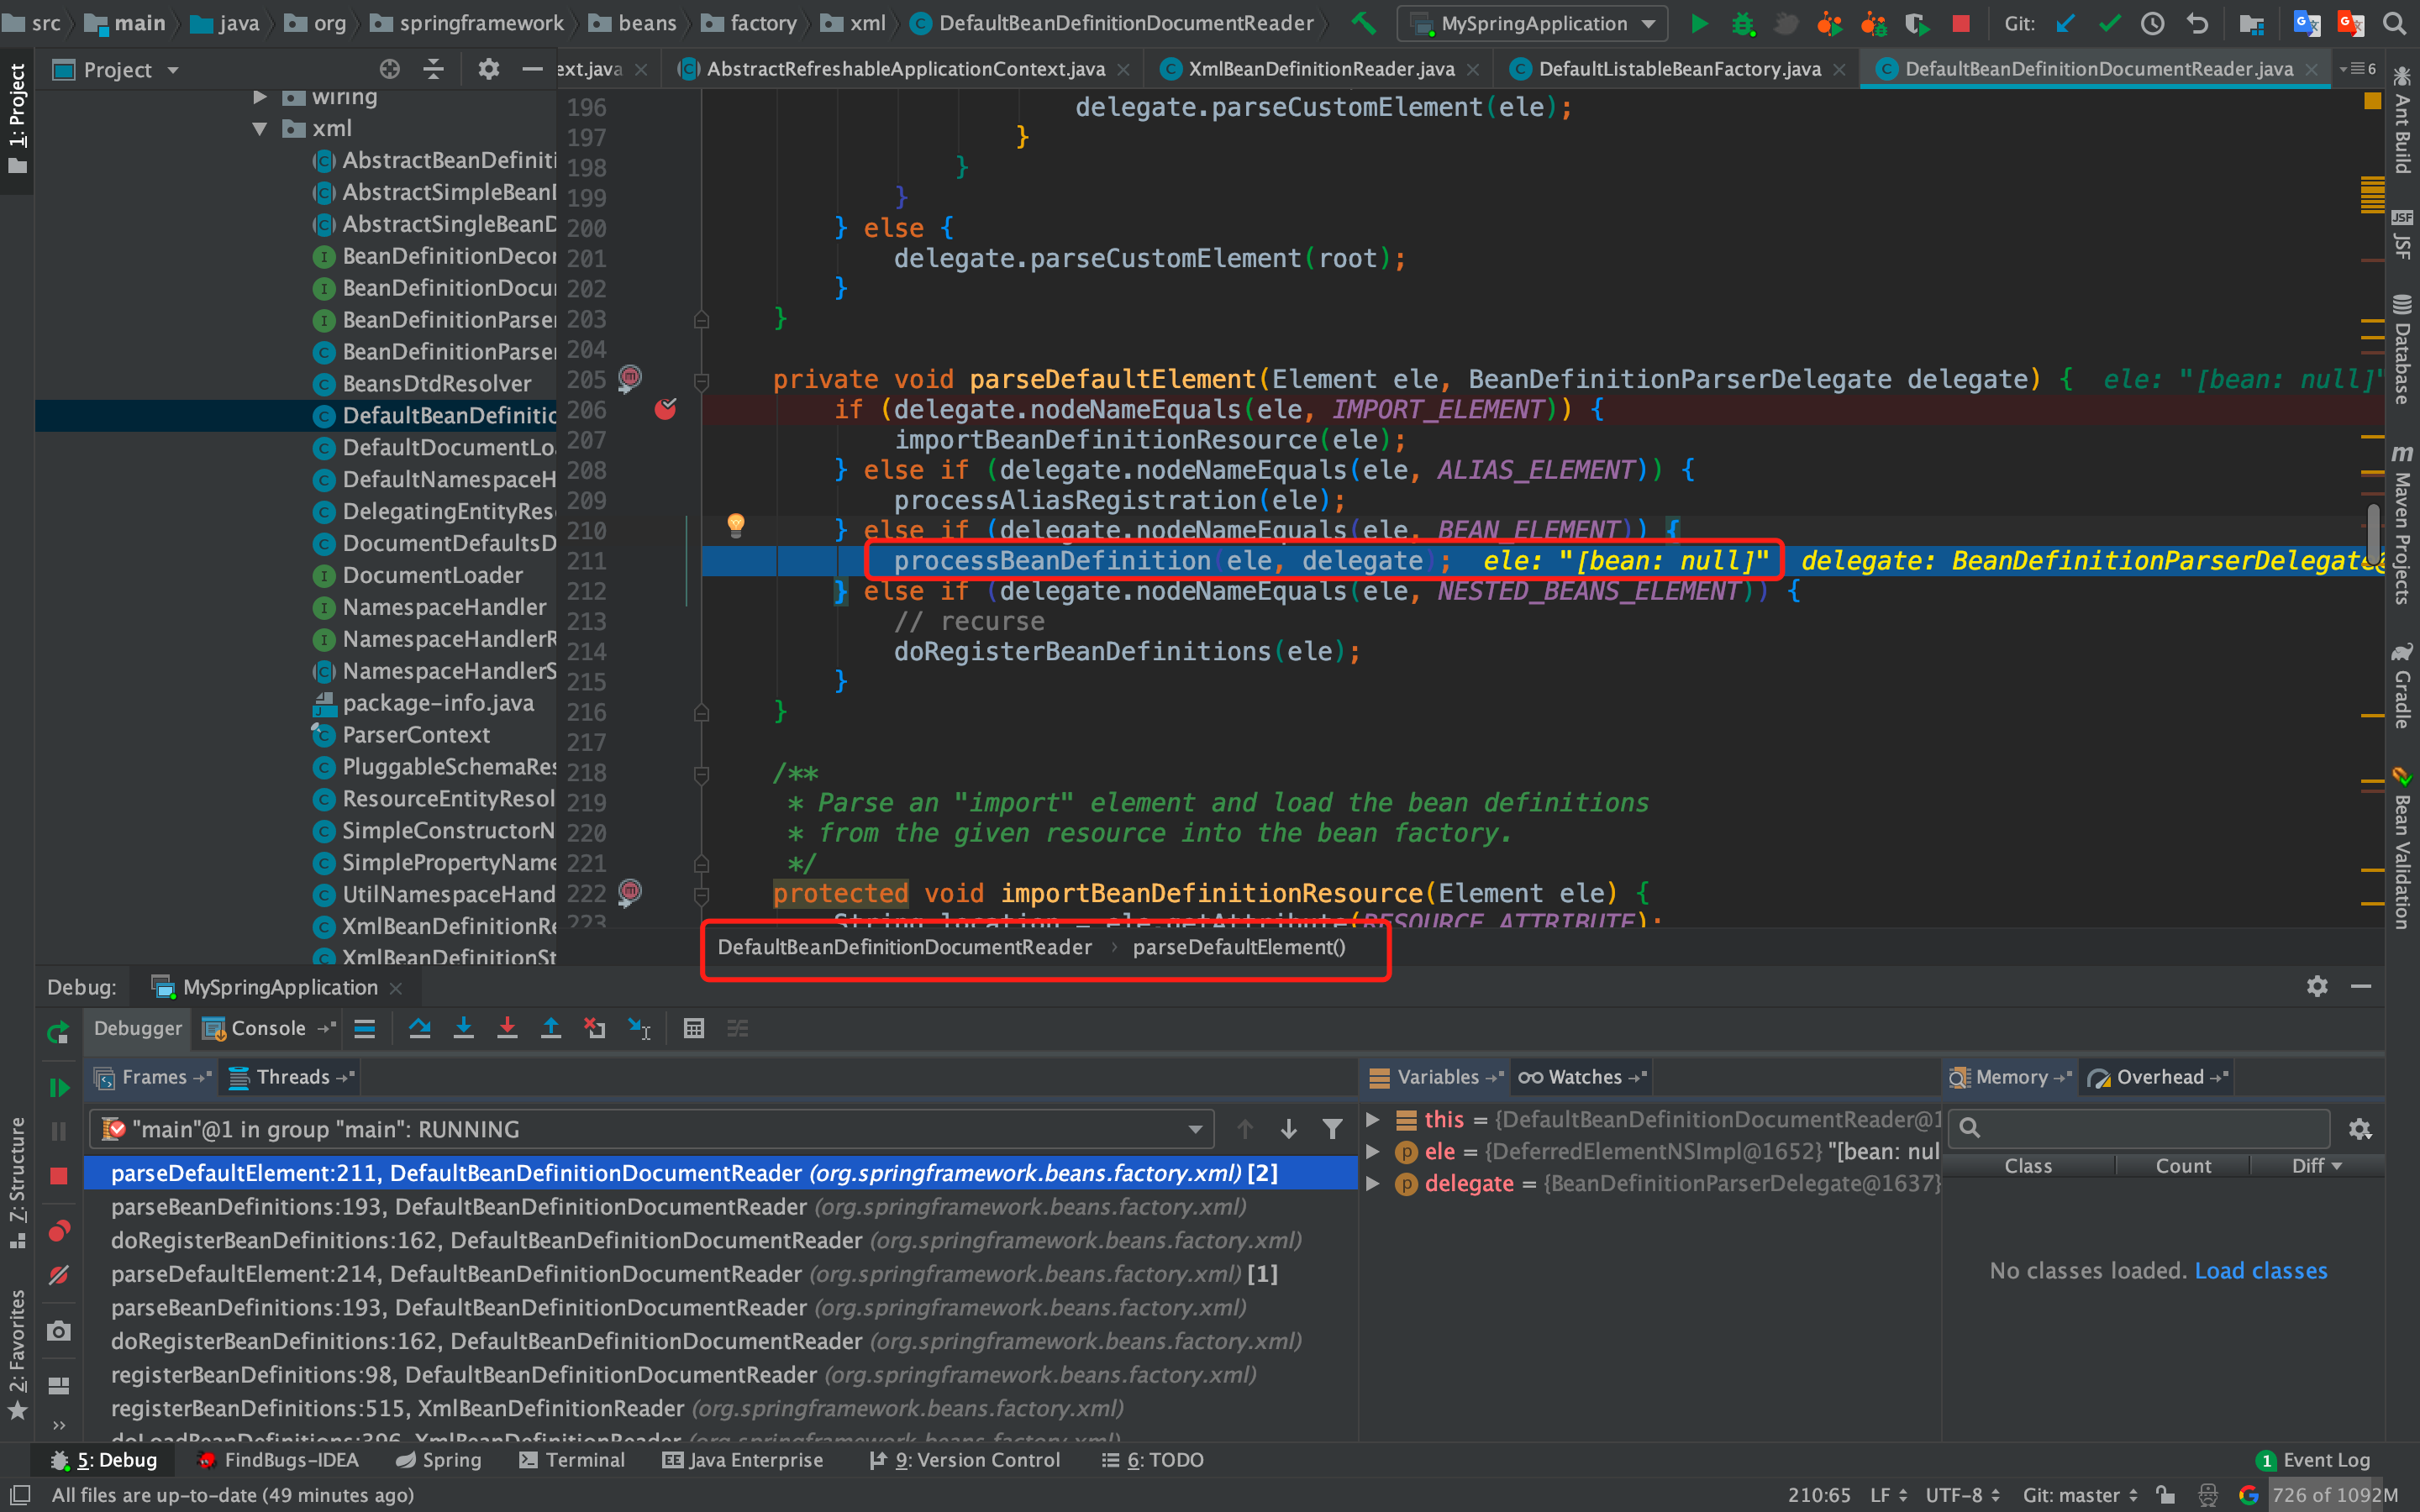Switch to the Console tab
This screenshot has height=1512, width=2420.
(268, 1028)
